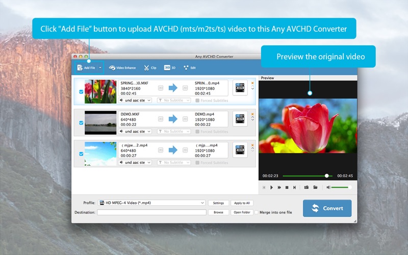408x255 pixels.
Task: Move mjpe file up in list
Action: pos(252,148)
